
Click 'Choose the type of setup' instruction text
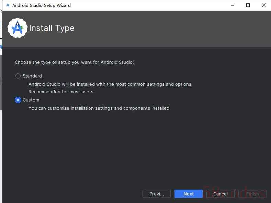click(x=74, y=62)
